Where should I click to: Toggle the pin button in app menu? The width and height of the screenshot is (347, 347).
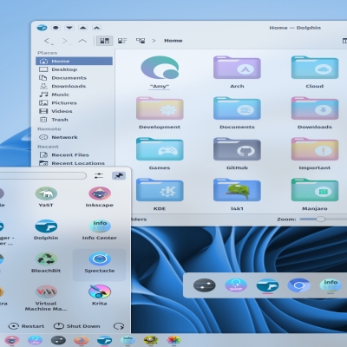coord(119,175)
